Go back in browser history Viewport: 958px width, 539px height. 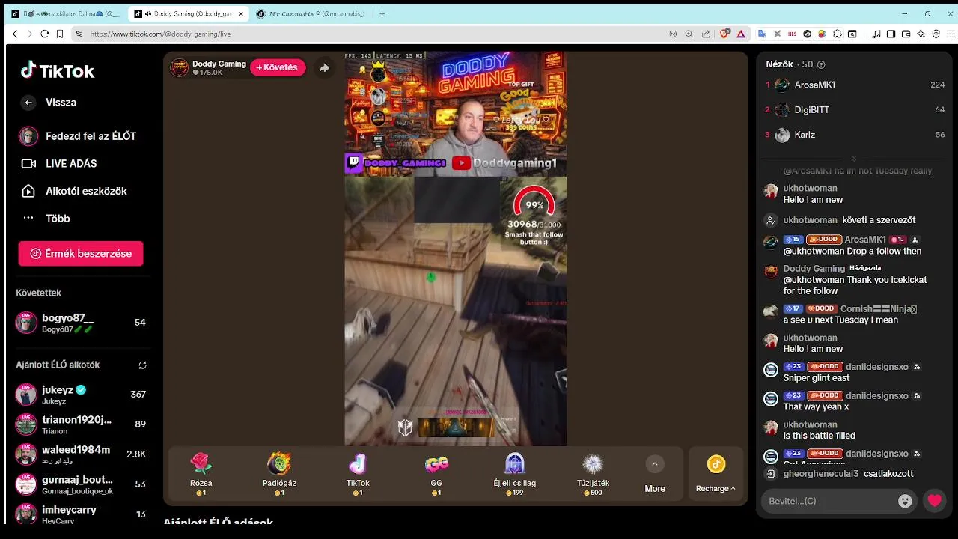[15, 34]
